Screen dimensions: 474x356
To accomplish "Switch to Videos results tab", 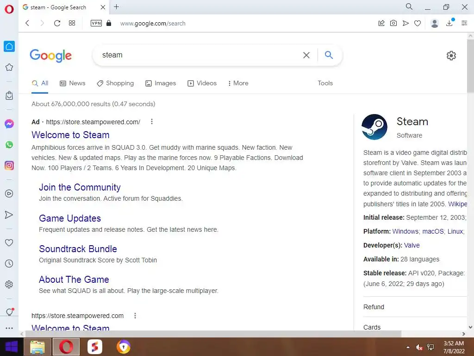I will (202, 83).
